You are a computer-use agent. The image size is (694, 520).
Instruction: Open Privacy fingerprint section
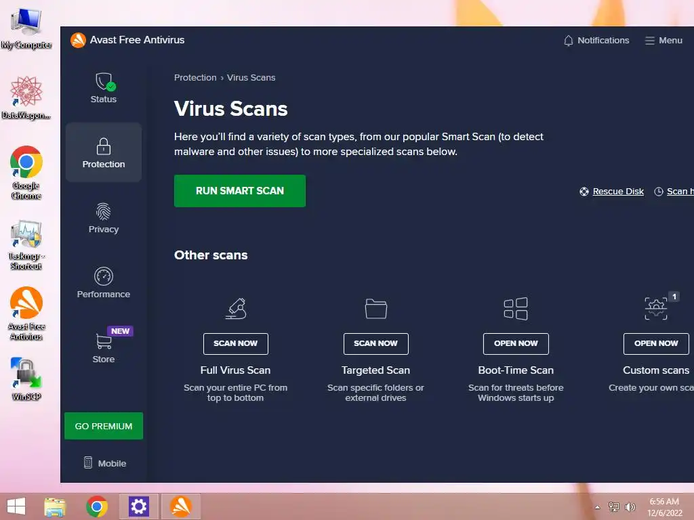[104, 218]
